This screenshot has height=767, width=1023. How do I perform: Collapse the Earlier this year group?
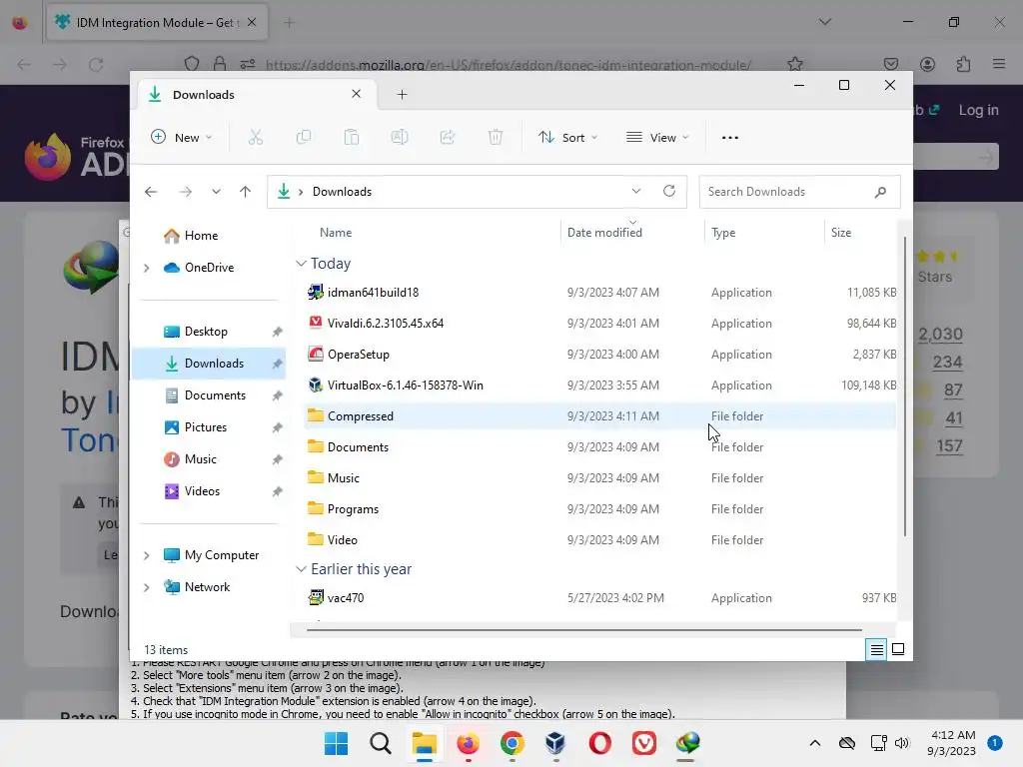[301, 569]
